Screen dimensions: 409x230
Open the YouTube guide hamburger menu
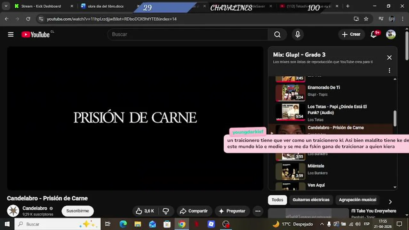(x=11, y=34)
